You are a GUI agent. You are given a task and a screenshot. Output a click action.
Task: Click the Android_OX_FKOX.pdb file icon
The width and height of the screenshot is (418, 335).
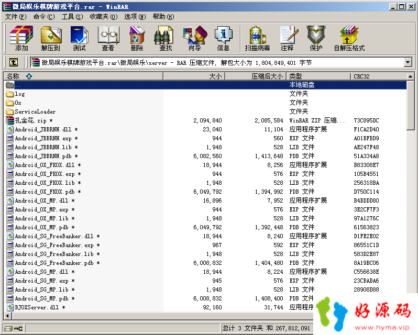(10, 192)
